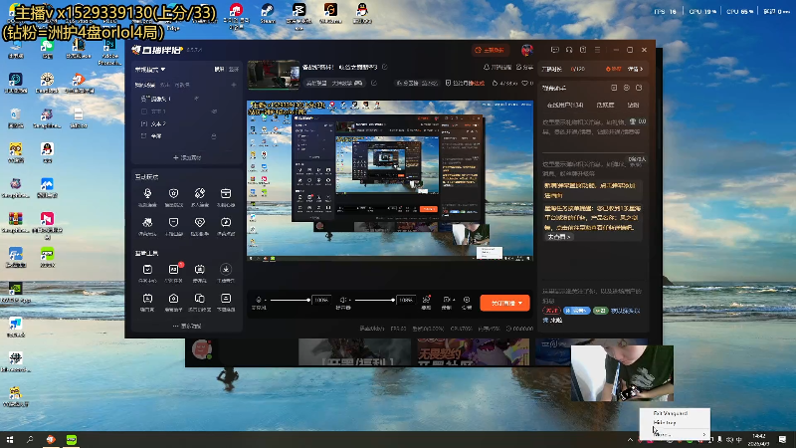Click the smiley icon in the danmaku assistant header

click(x=627, y=88)
